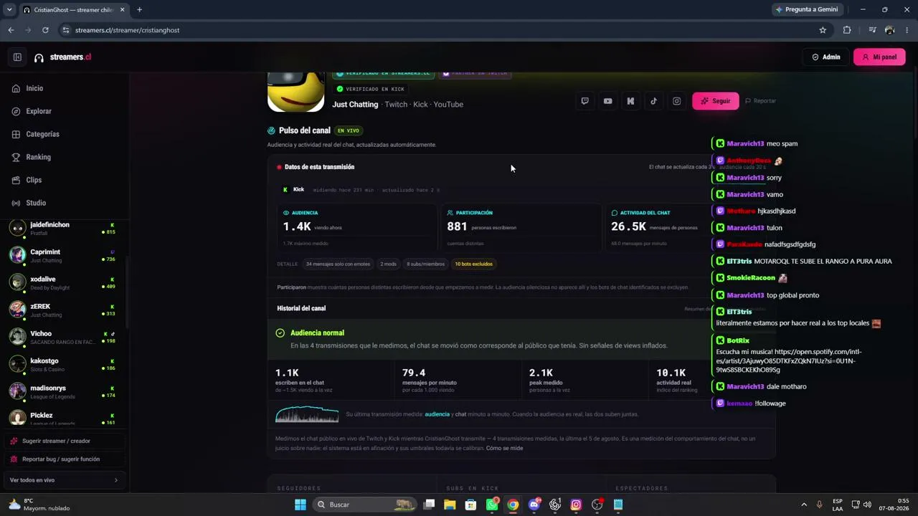Open the Windows Start menu
Screen dimensions: 918x516
301,505
